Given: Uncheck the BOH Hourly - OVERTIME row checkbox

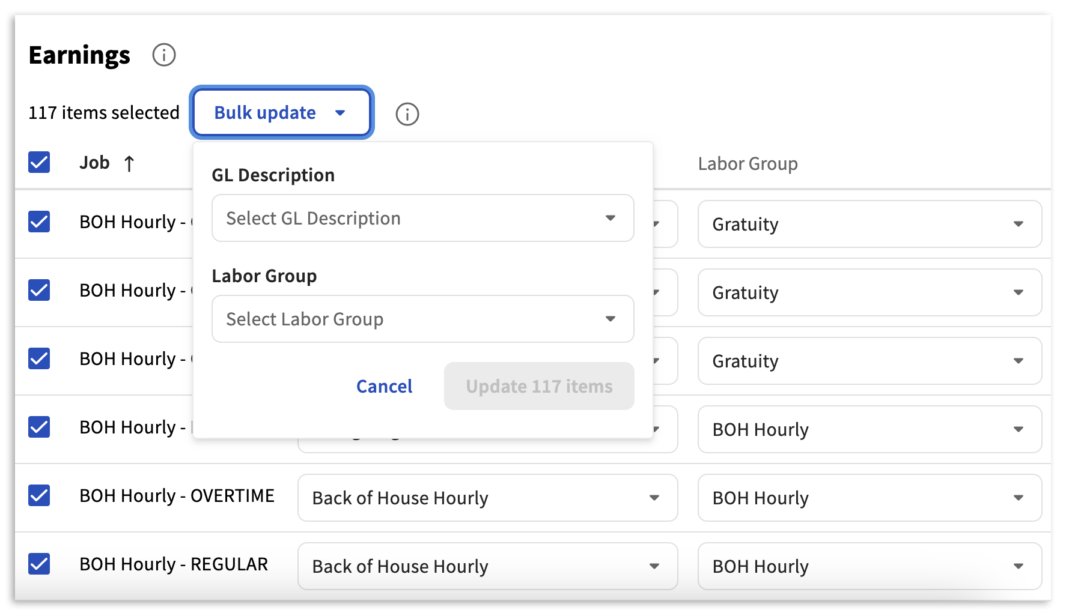Looking at the screenshot, I should click(x=40, y=496).
